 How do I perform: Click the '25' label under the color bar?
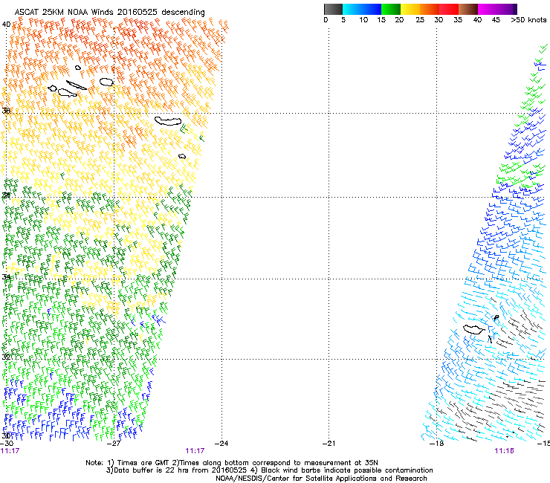(x=420, y=20)
